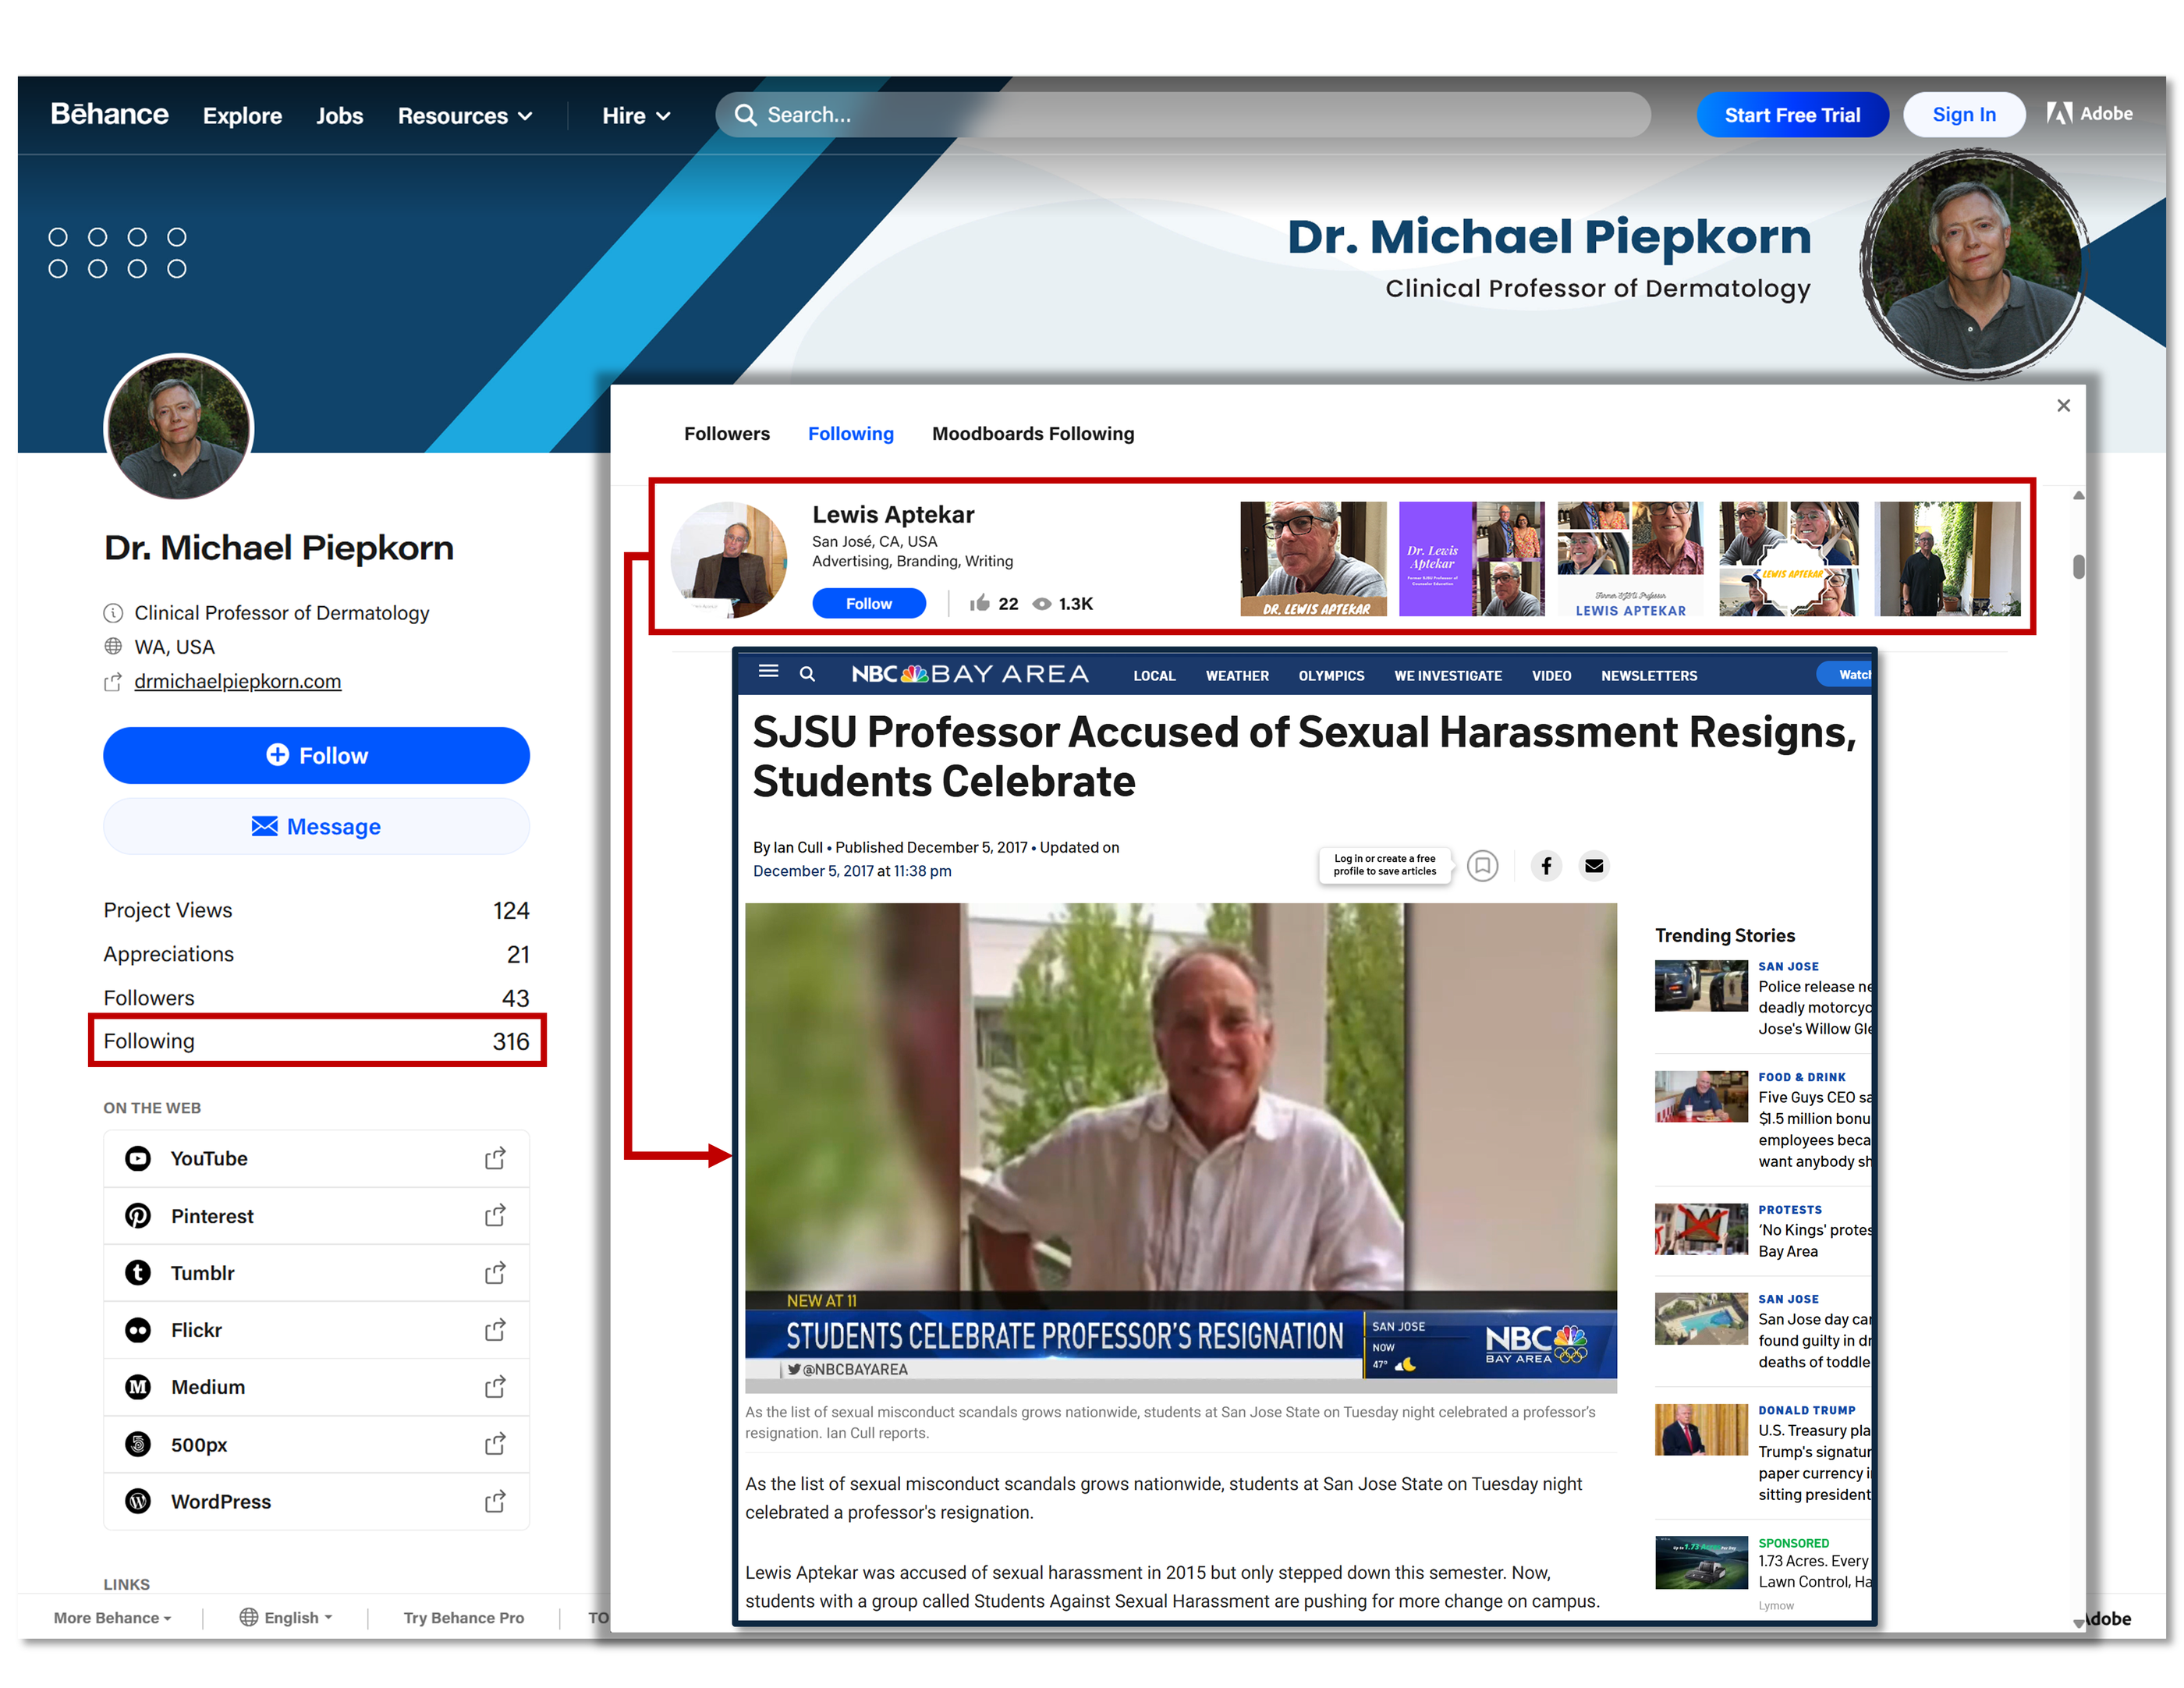Expand the Resources dropdown

pos(465,116)
